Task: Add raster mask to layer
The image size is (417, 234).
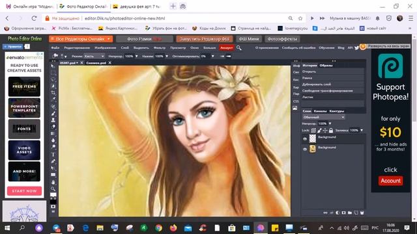Action: pyautogui.click(x=343, y=213)
